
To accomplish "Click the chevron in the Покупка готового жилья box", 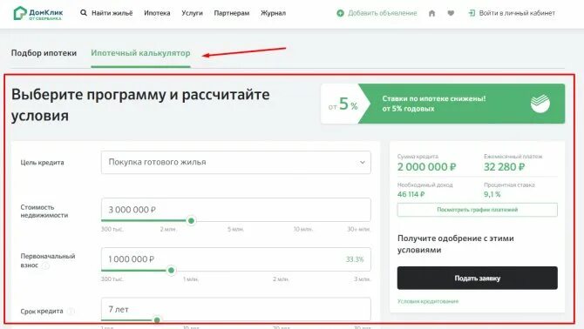I will click(362, 163).
